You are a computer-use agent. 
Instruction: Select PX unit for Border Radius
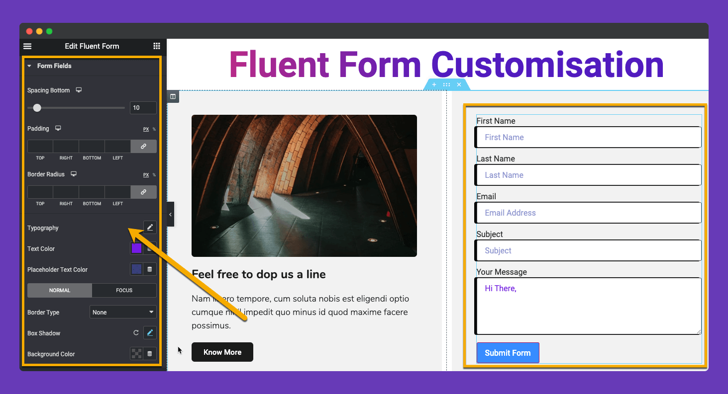146,175
